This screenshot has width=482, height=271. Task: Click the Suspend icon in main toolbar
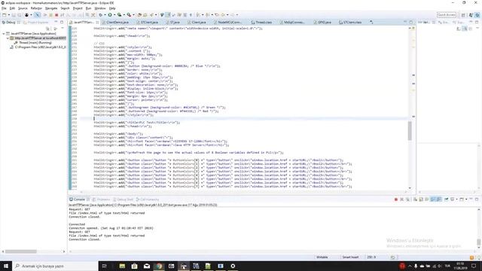(50, 15)
